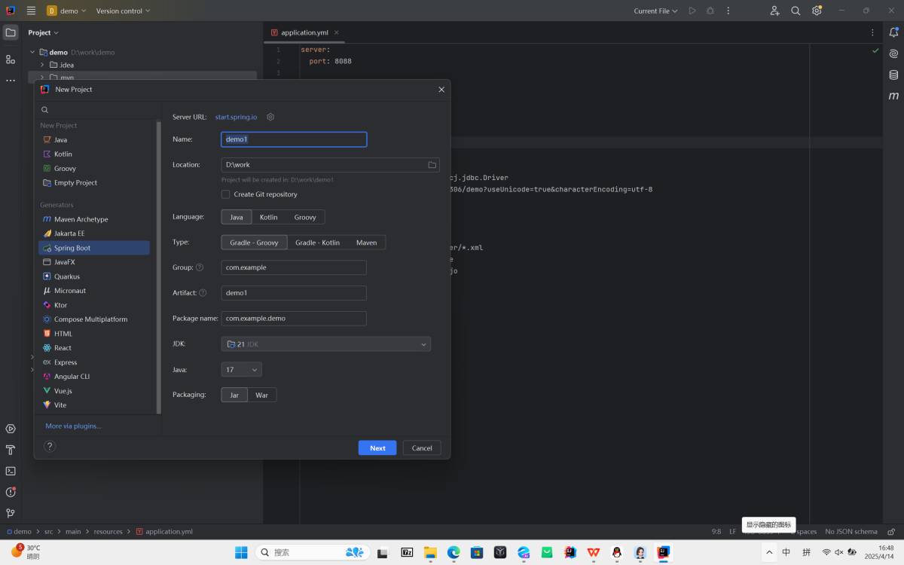Click the project Name input field
The width and height of the screenshot is (904, 565).
(x=294, y=139)
